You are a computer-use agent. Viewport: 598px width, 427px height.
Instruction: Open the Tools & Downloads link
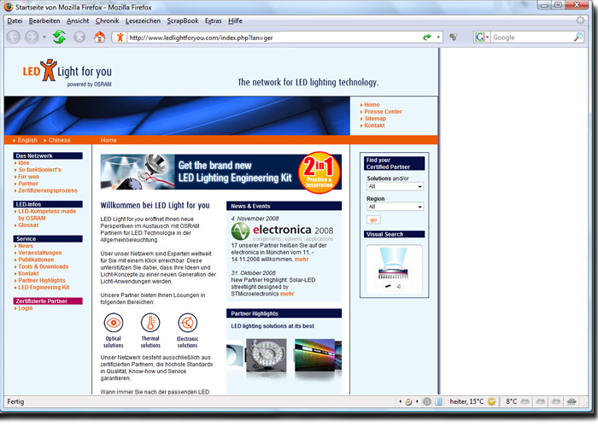tap(43, 266)
